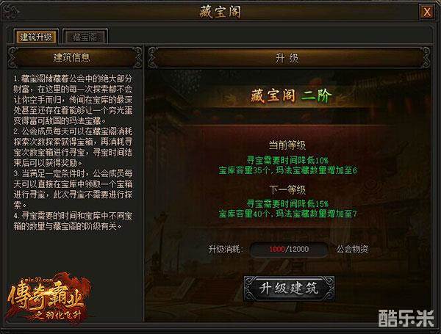Click the 公会物资 label
This screenshot has width=441, height=334.
click(352, 249)
